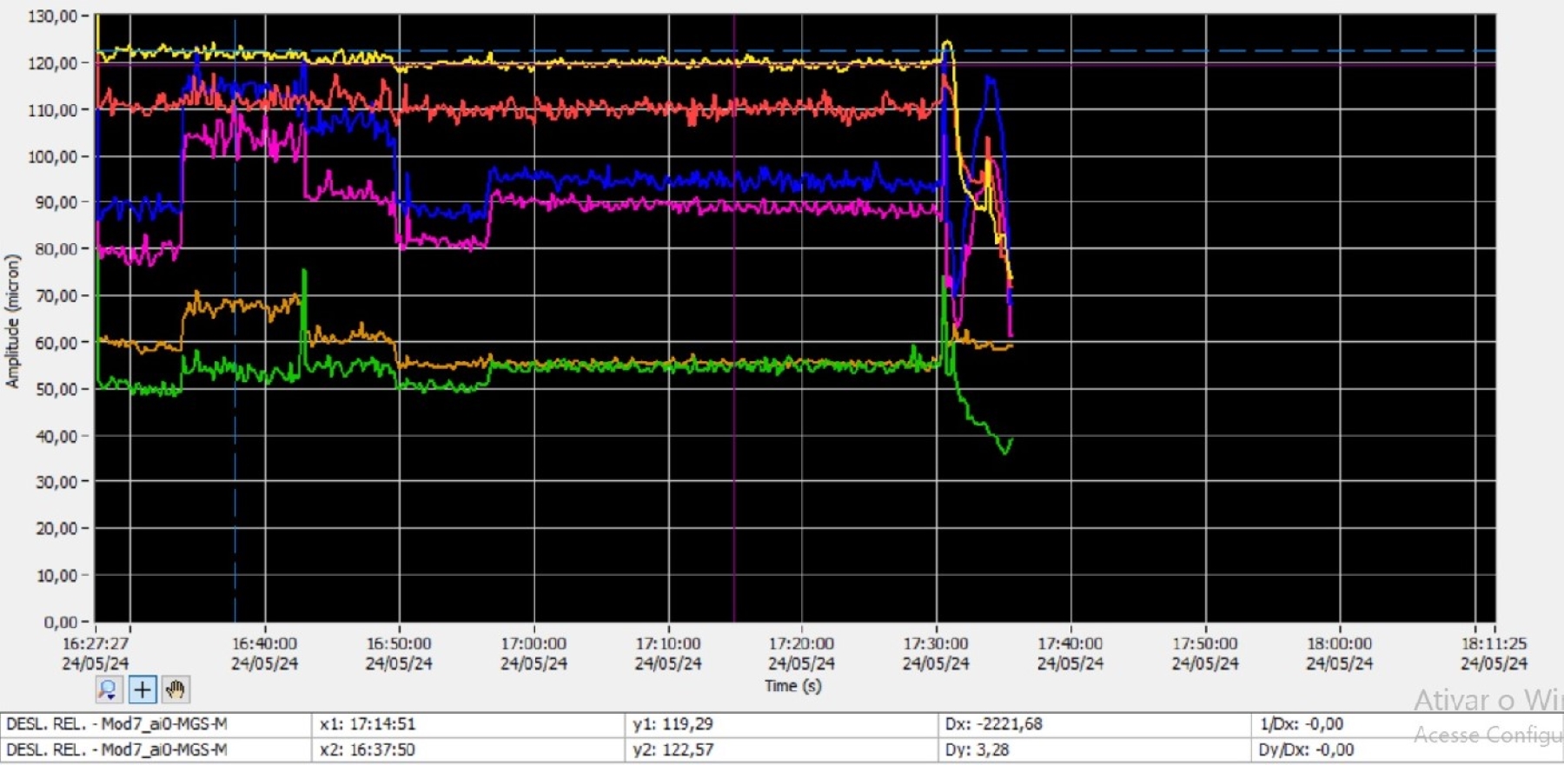Click the y1: 119,29 value cell
The image size is (1564, 765).
point(781,724)
